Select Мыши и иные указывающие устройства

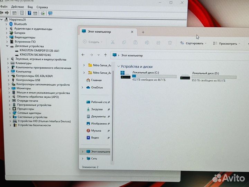pos(43,93)
